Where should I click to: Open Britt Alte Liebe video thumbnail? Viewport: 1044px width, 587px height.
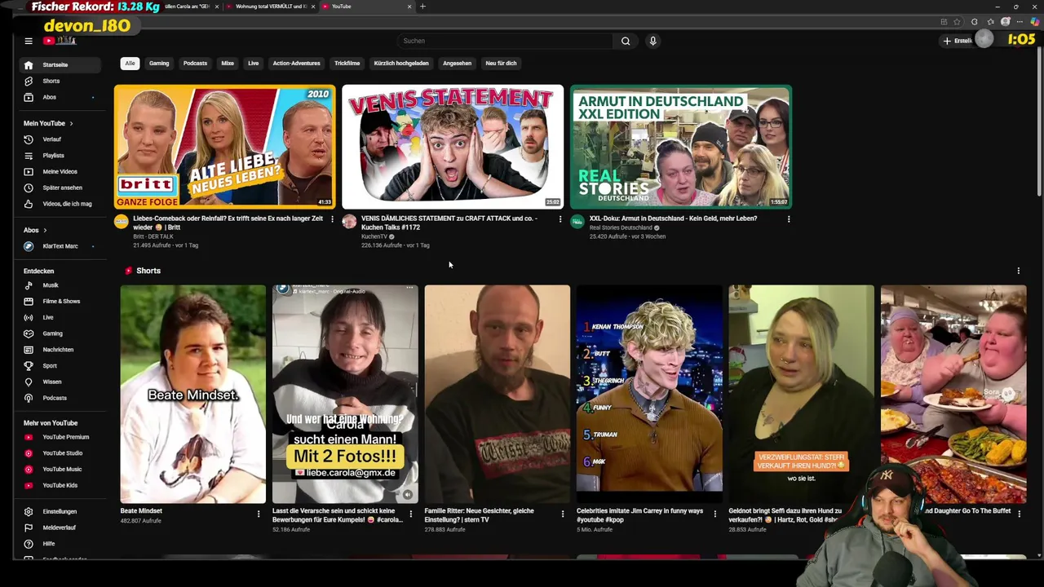(224, 147)
